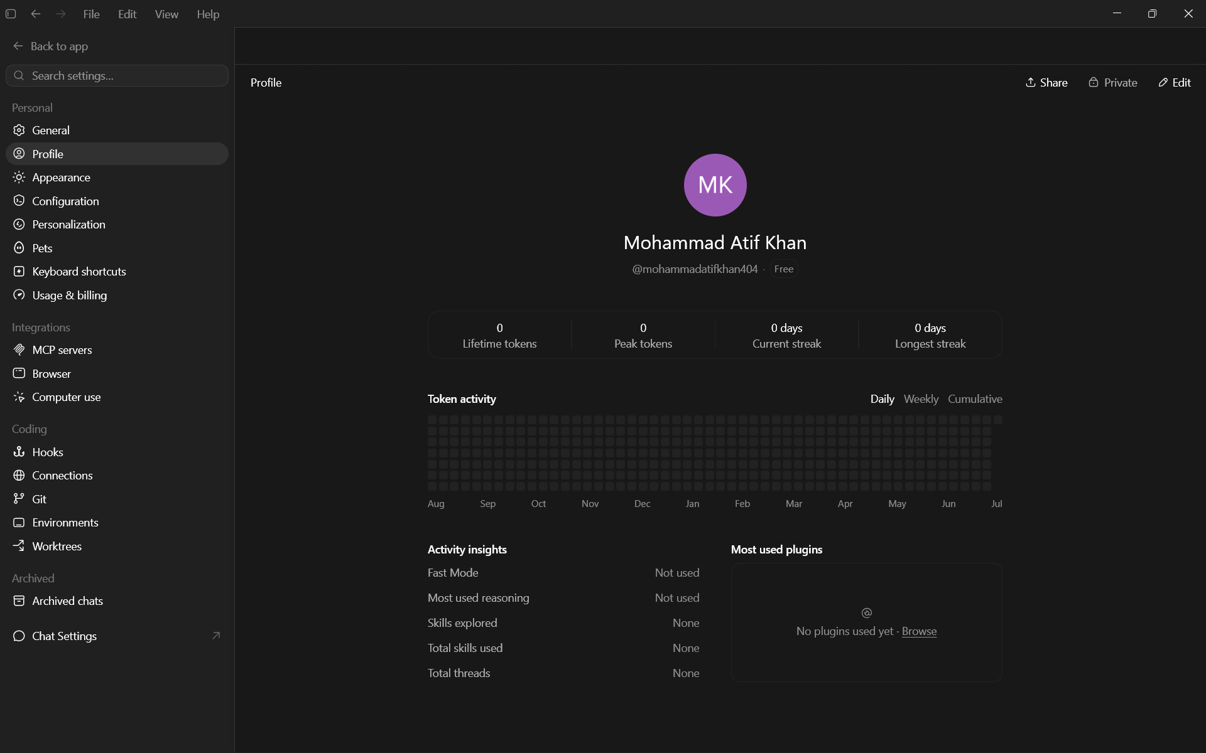Open Computer use settings
1206x753 pixels.
coord(117,397)
